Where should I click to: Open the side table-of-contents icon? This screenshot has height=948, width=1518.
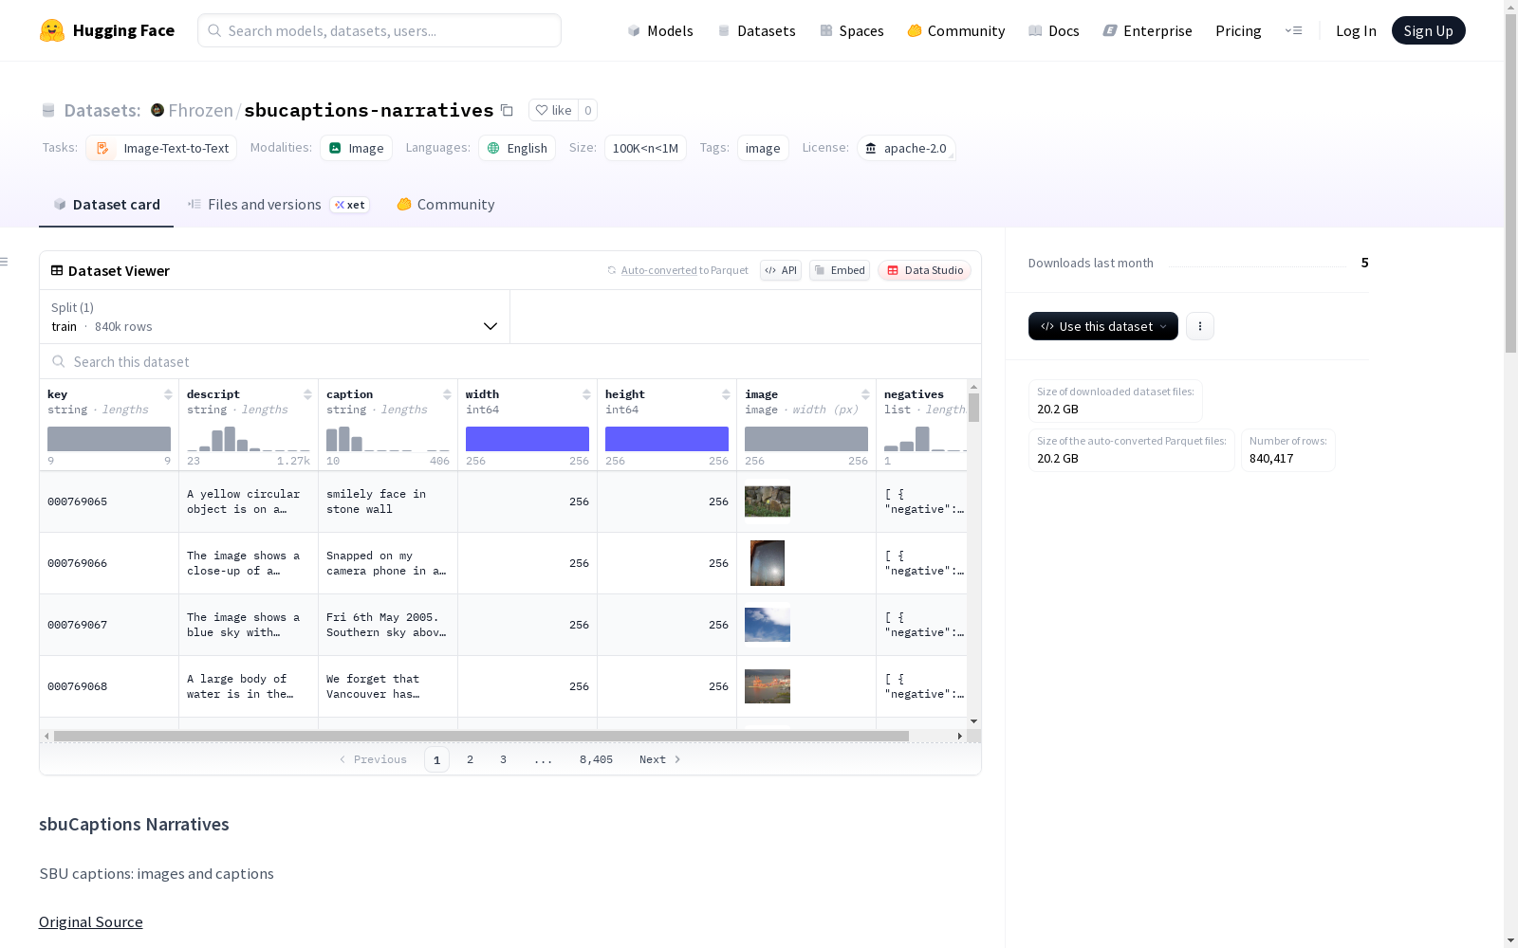(5, 262)
